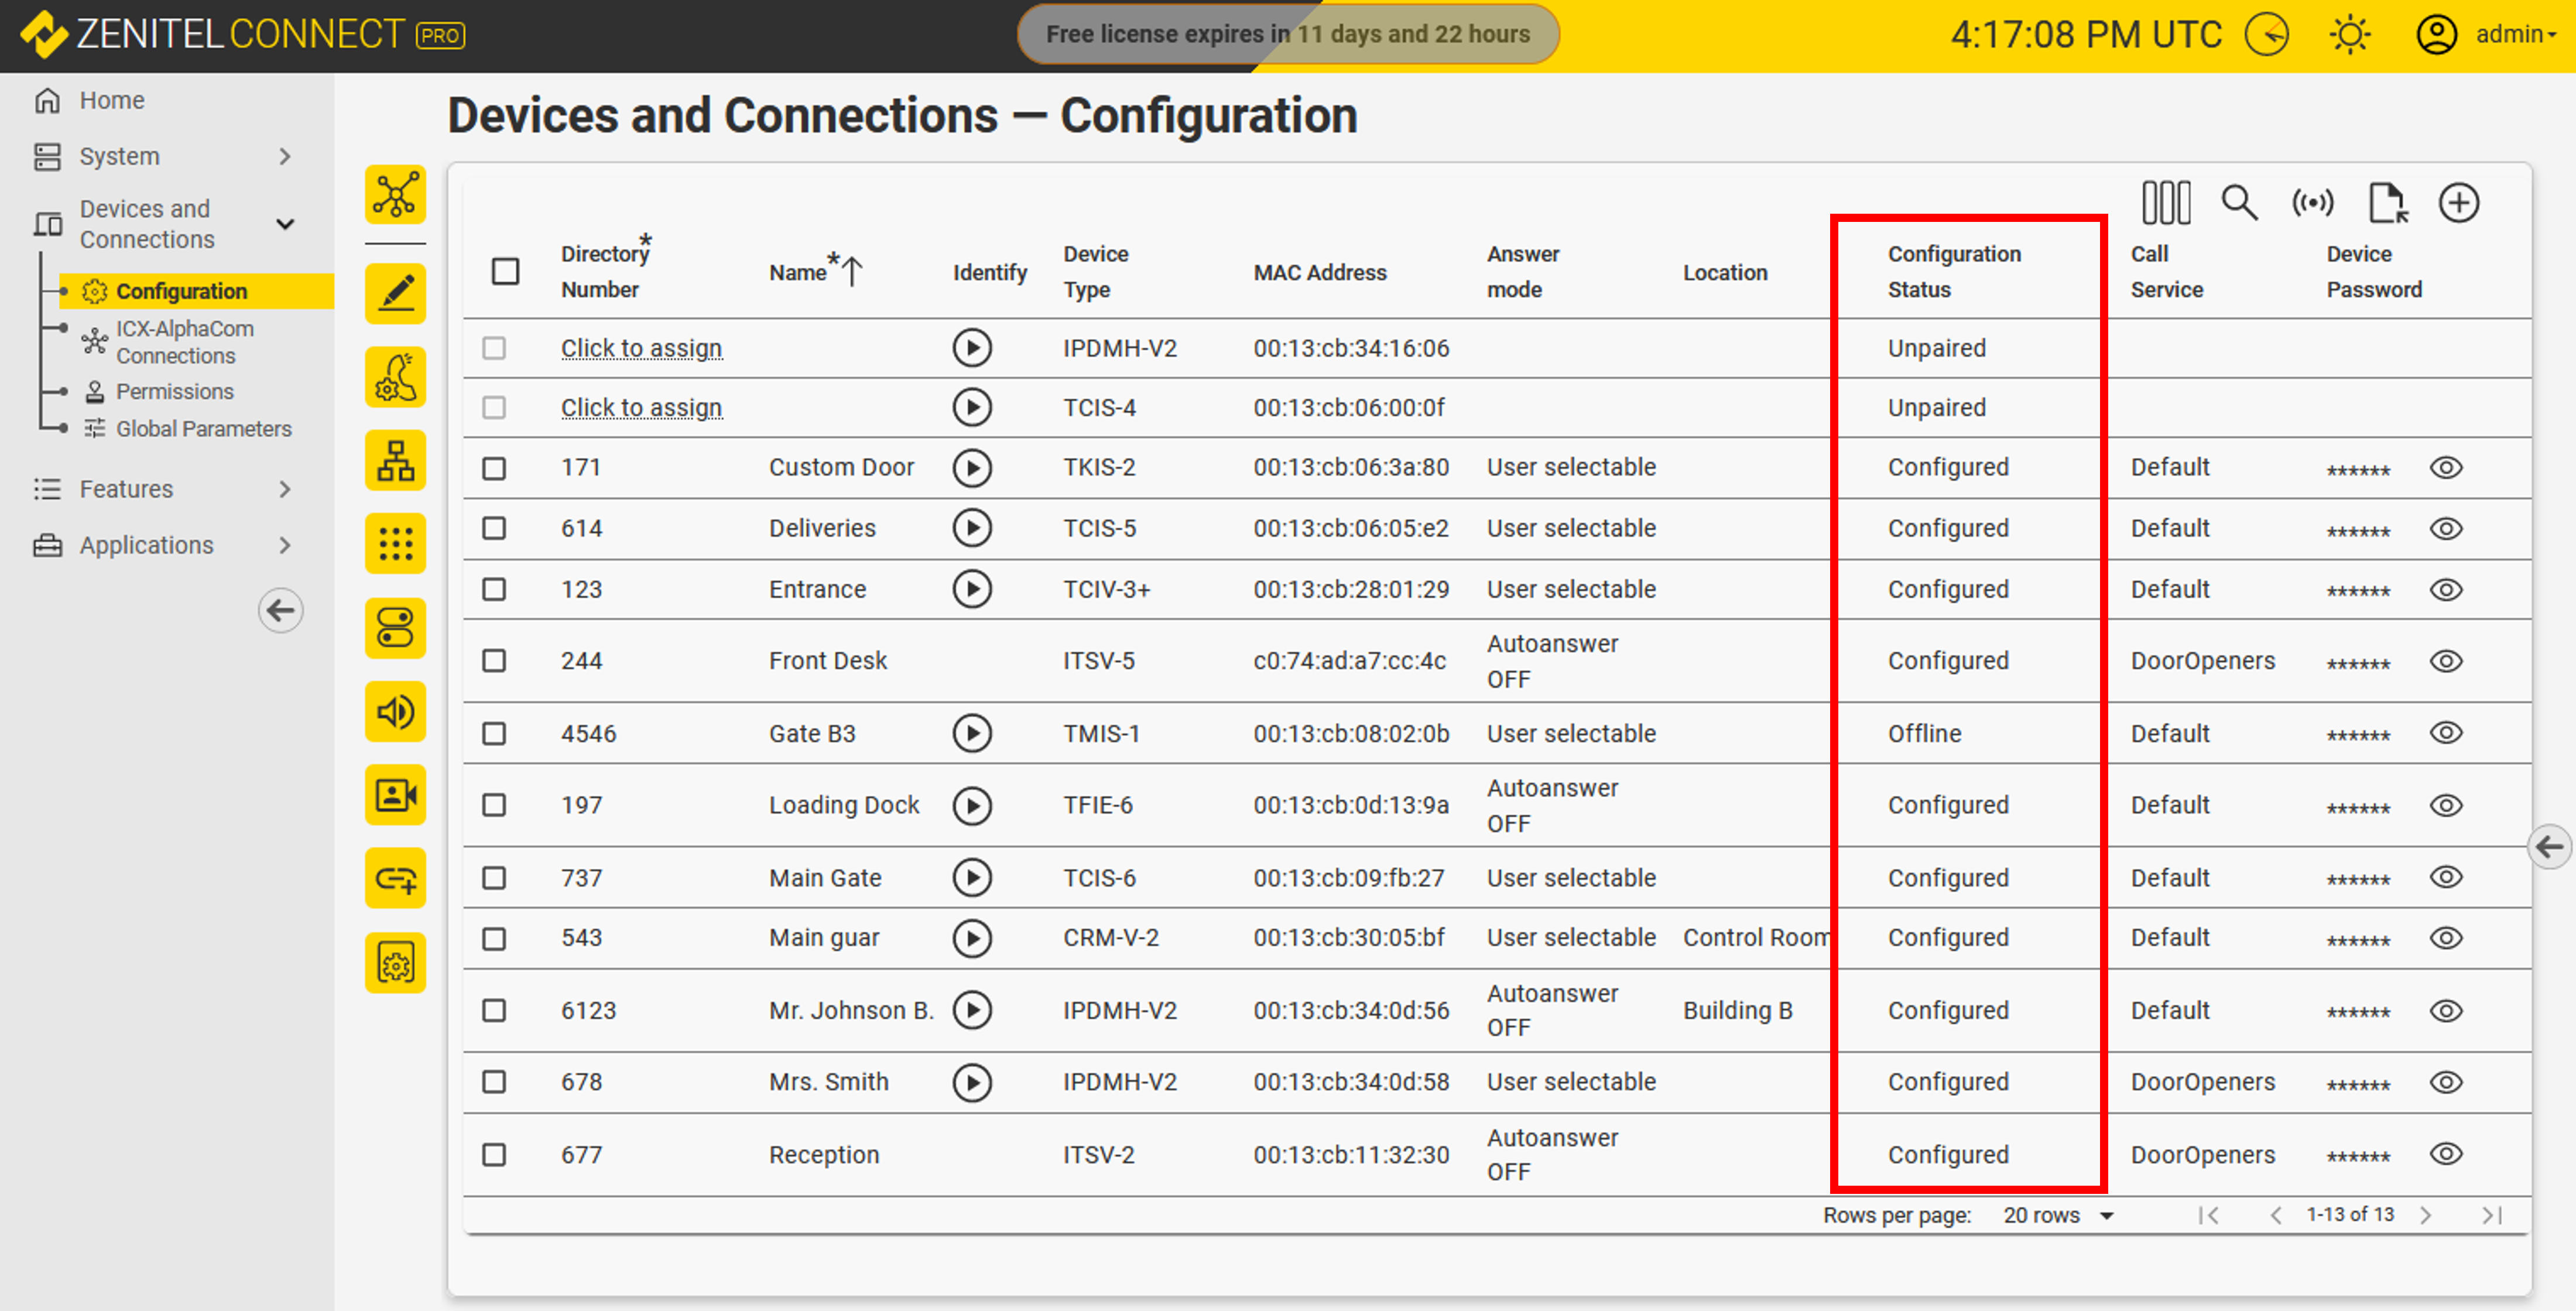Open Permissions in the sidebar tree
Image resolution: width=2576 pixels, height=1311 pixels.
(x=174, y=391)
